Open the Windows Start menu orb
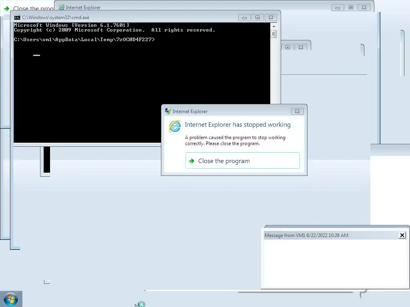The height and width of the screenshot is (307, 410). pyautogui.click(x=11, y=299)
